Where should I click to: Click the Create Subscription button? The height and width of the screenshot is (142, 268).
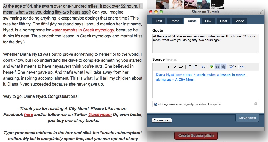pyautogui.click(x=196, y=135)
